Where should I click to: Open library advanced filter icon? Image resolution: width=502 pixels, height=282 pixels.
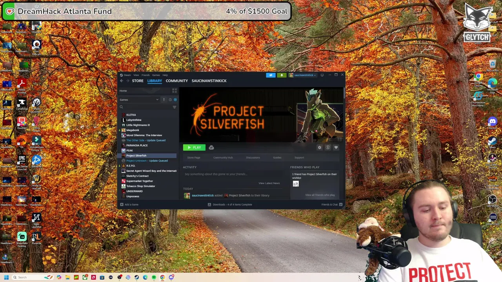coord(174,107)
